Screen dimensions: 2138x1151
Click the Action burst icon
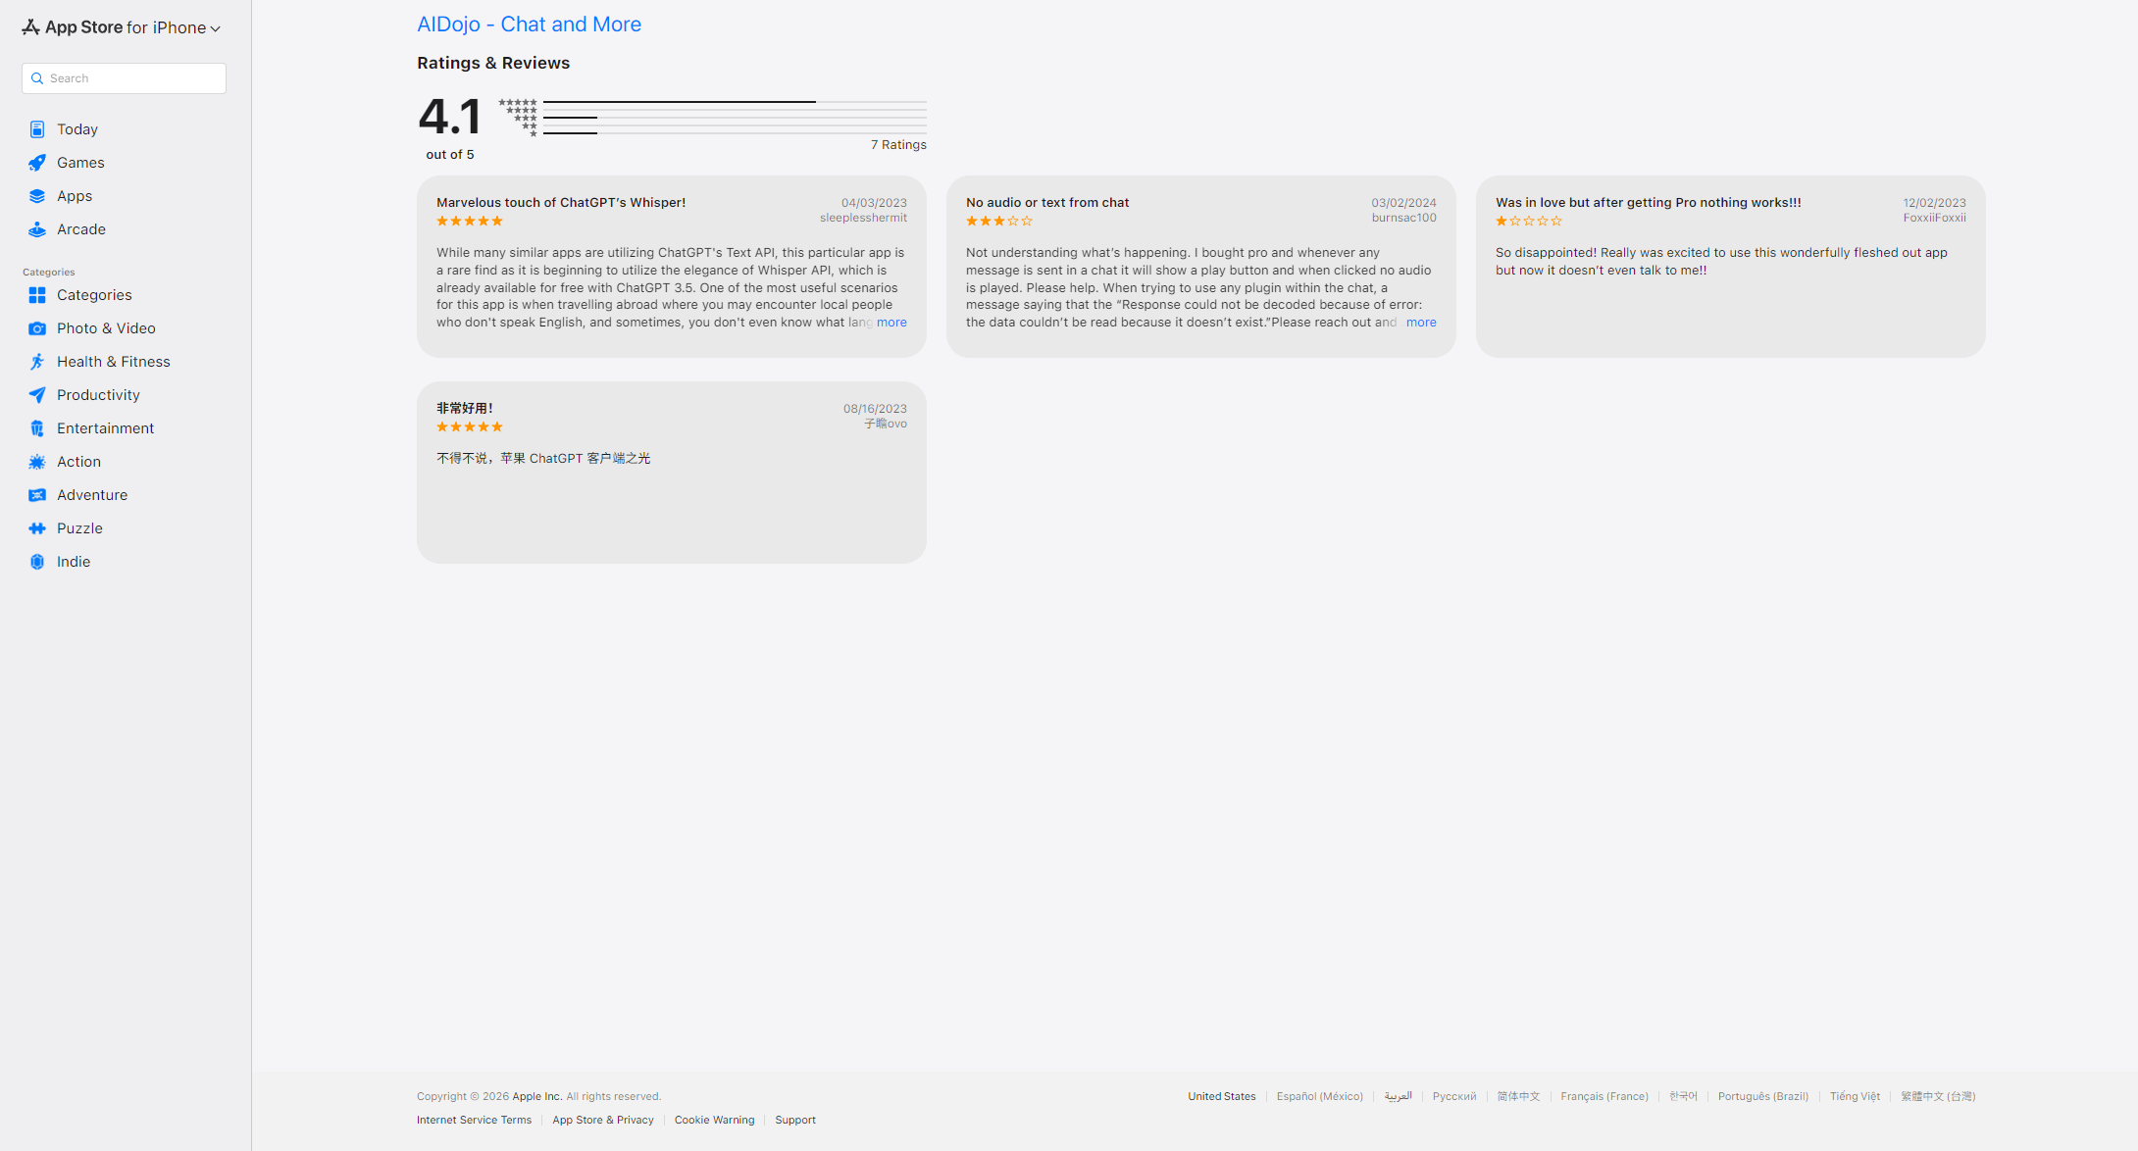coord(37,462)
